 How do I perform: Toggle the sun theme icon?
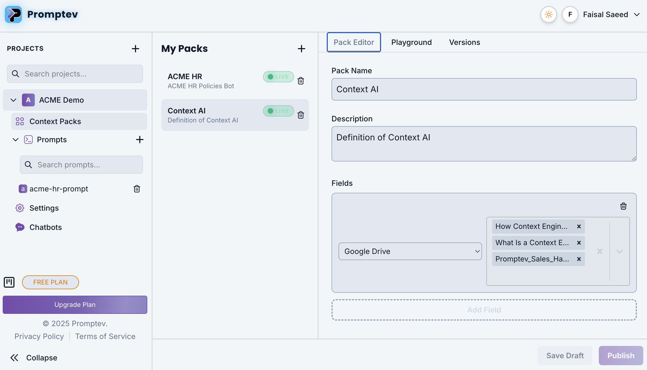(548, 14)
